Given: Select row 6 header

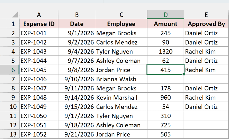Looking at the screenshot, I should click(x=10, y=70).
